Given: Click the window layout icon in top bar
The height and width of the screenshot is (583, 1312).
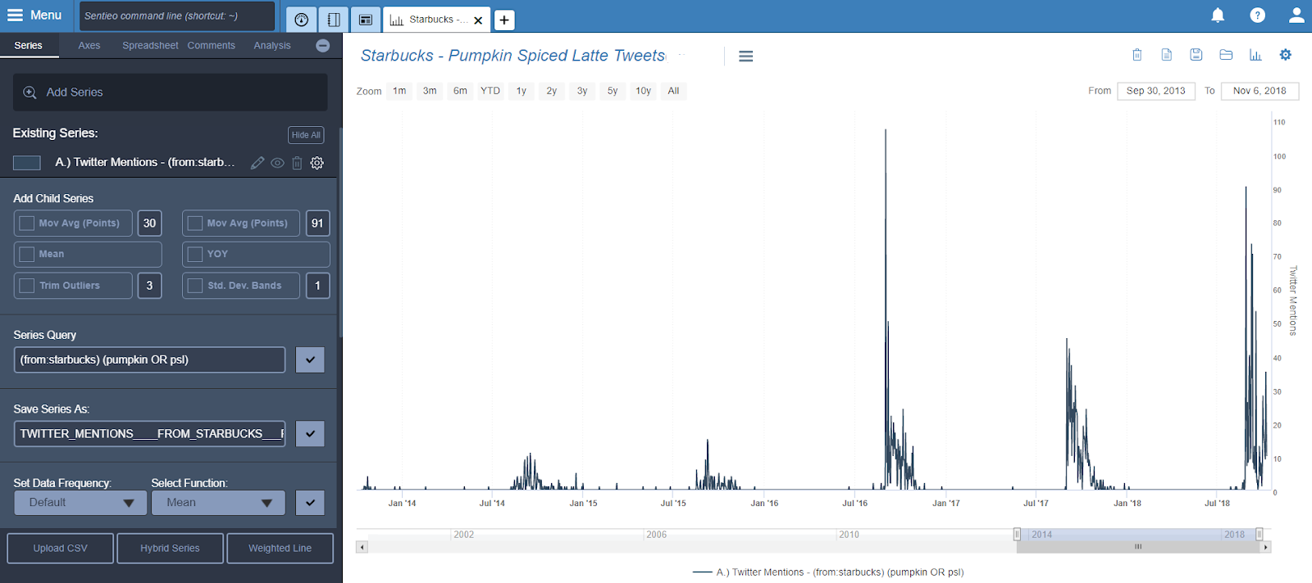Looking at the screenshot, I should click(366, 19).
